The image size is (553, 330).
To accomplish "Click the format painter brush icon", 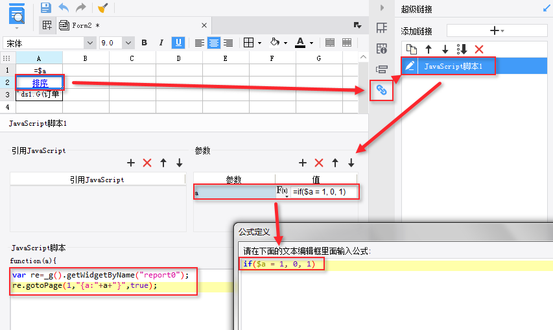I will [x=102, y=7].
